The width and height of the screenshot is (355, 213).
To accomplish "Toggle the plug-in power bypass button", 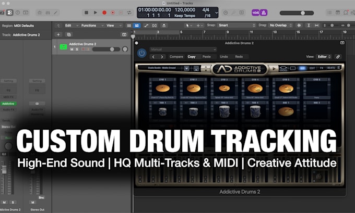I will click(x=141, y=53).
